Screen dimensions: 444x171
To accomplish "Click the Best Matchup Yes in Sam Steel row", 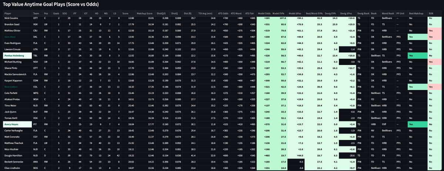I will point(417,37).
